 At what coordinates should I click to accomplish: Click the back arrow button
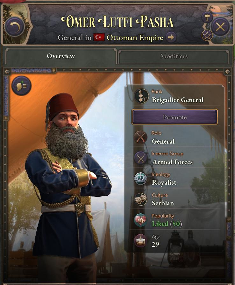15,26
